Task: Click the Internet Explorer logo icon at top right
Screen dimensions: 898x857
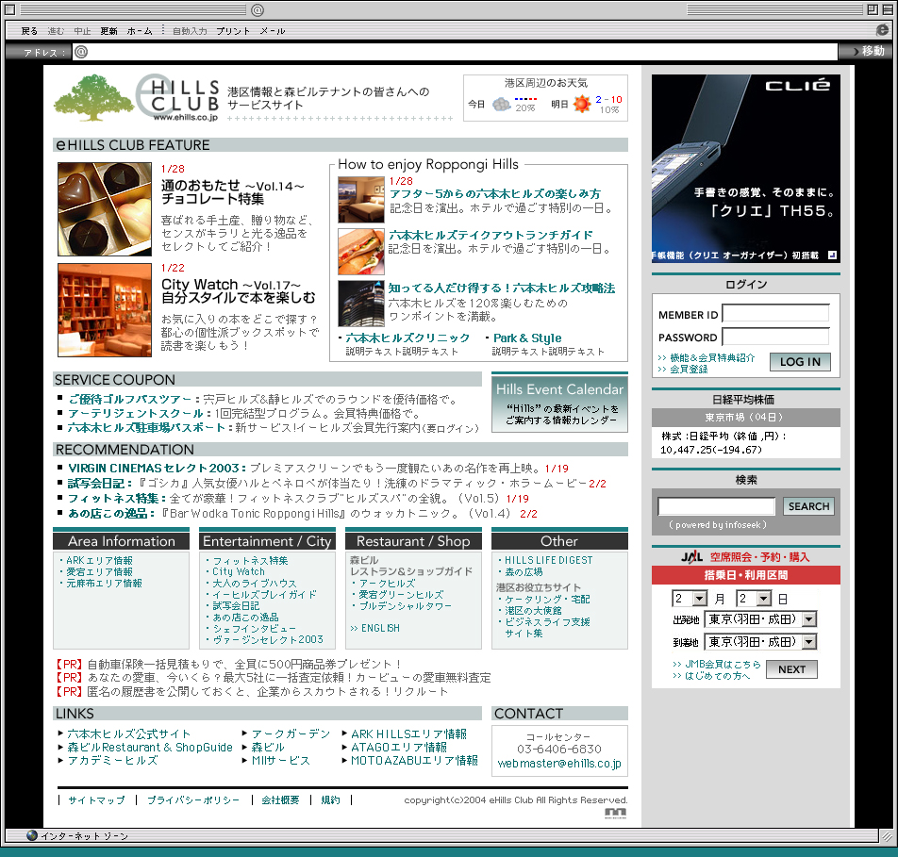Action: click(883, 30)
